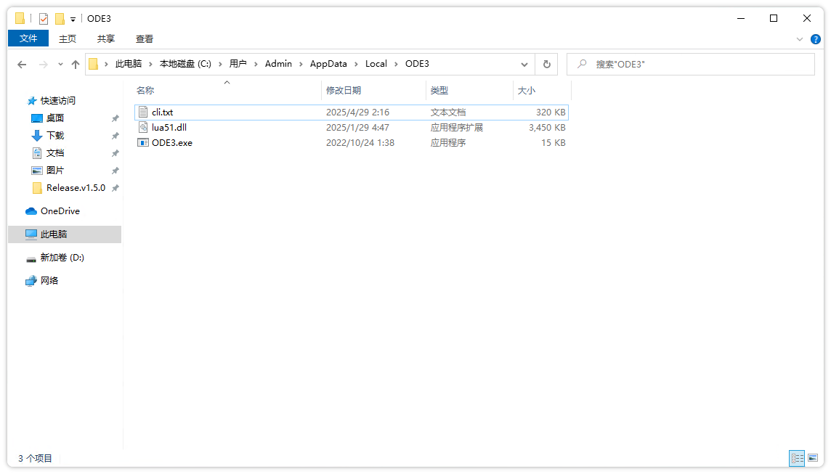
Task: Open the Quick Access Toolbar customize dropdown
Action: [72, 18]
